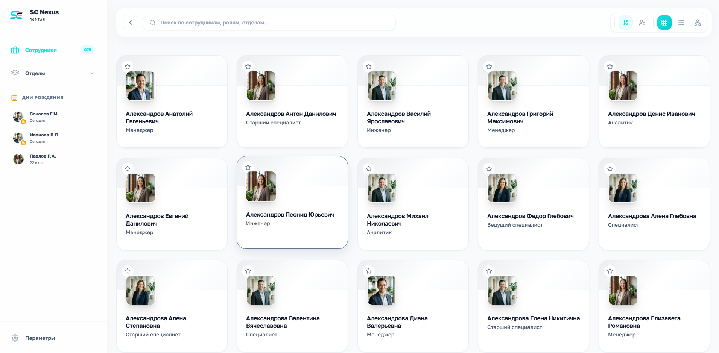The height and width of the screenshot is (353, 719).
Task: Go back with the arrow button
Action: 131,23
